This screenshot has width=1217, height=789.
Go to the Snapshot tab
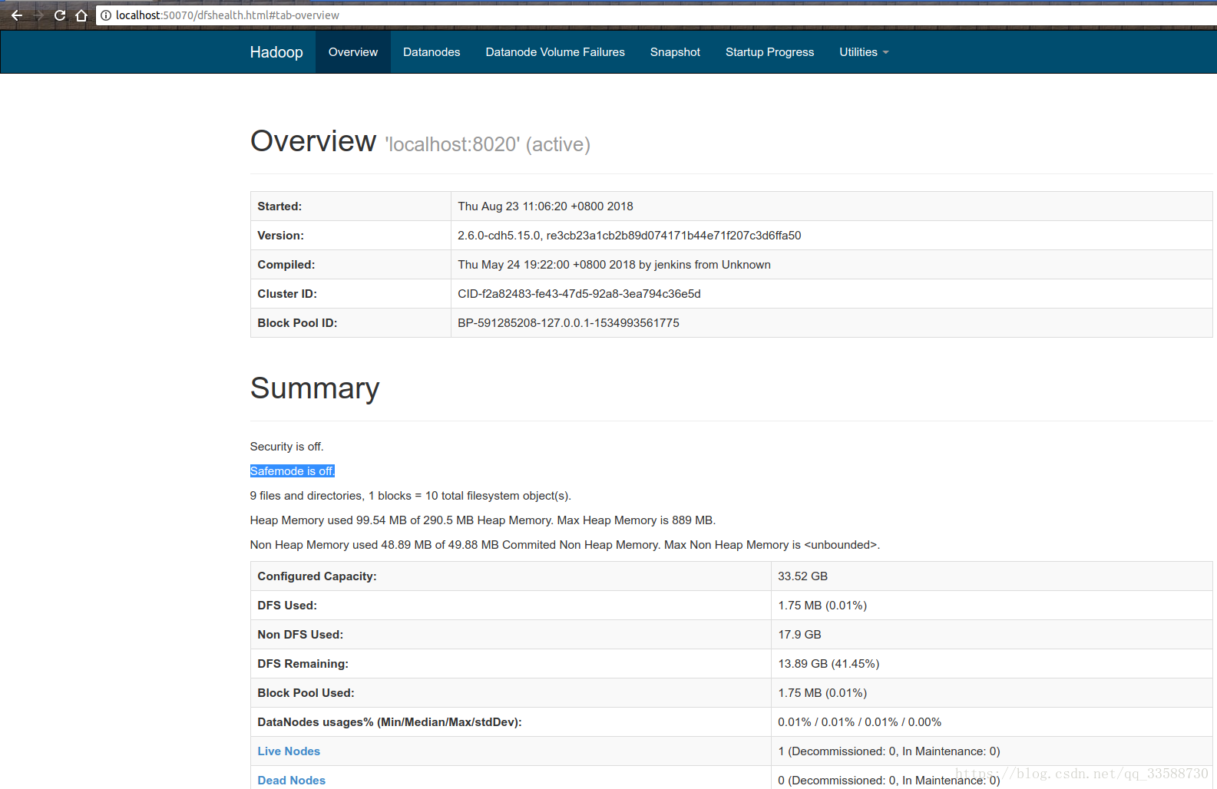675,52
